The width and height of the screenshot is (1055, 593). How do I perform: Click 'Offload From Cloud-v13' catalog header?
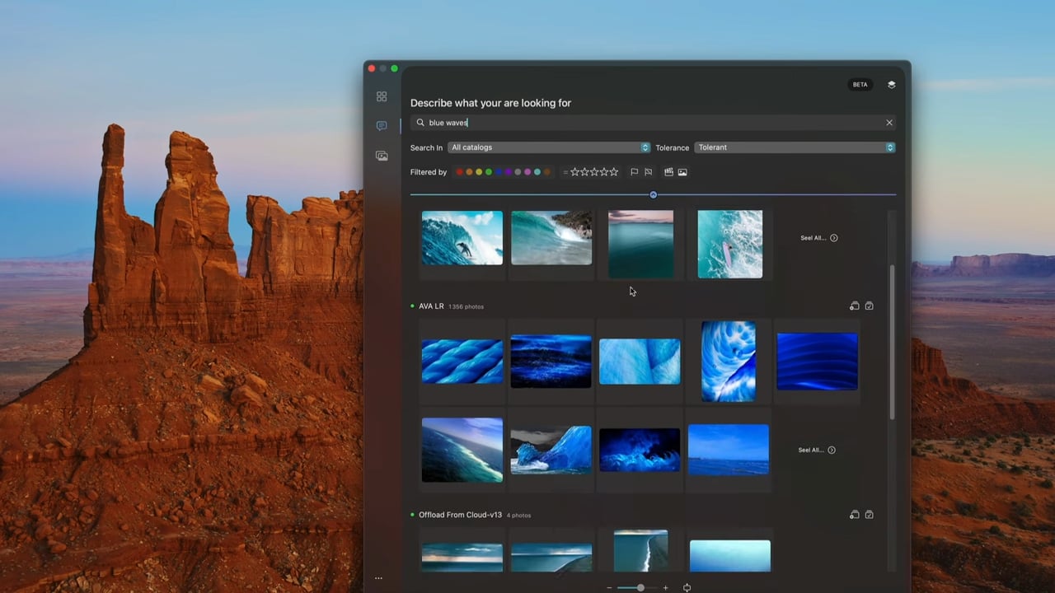tap(460, 515)
